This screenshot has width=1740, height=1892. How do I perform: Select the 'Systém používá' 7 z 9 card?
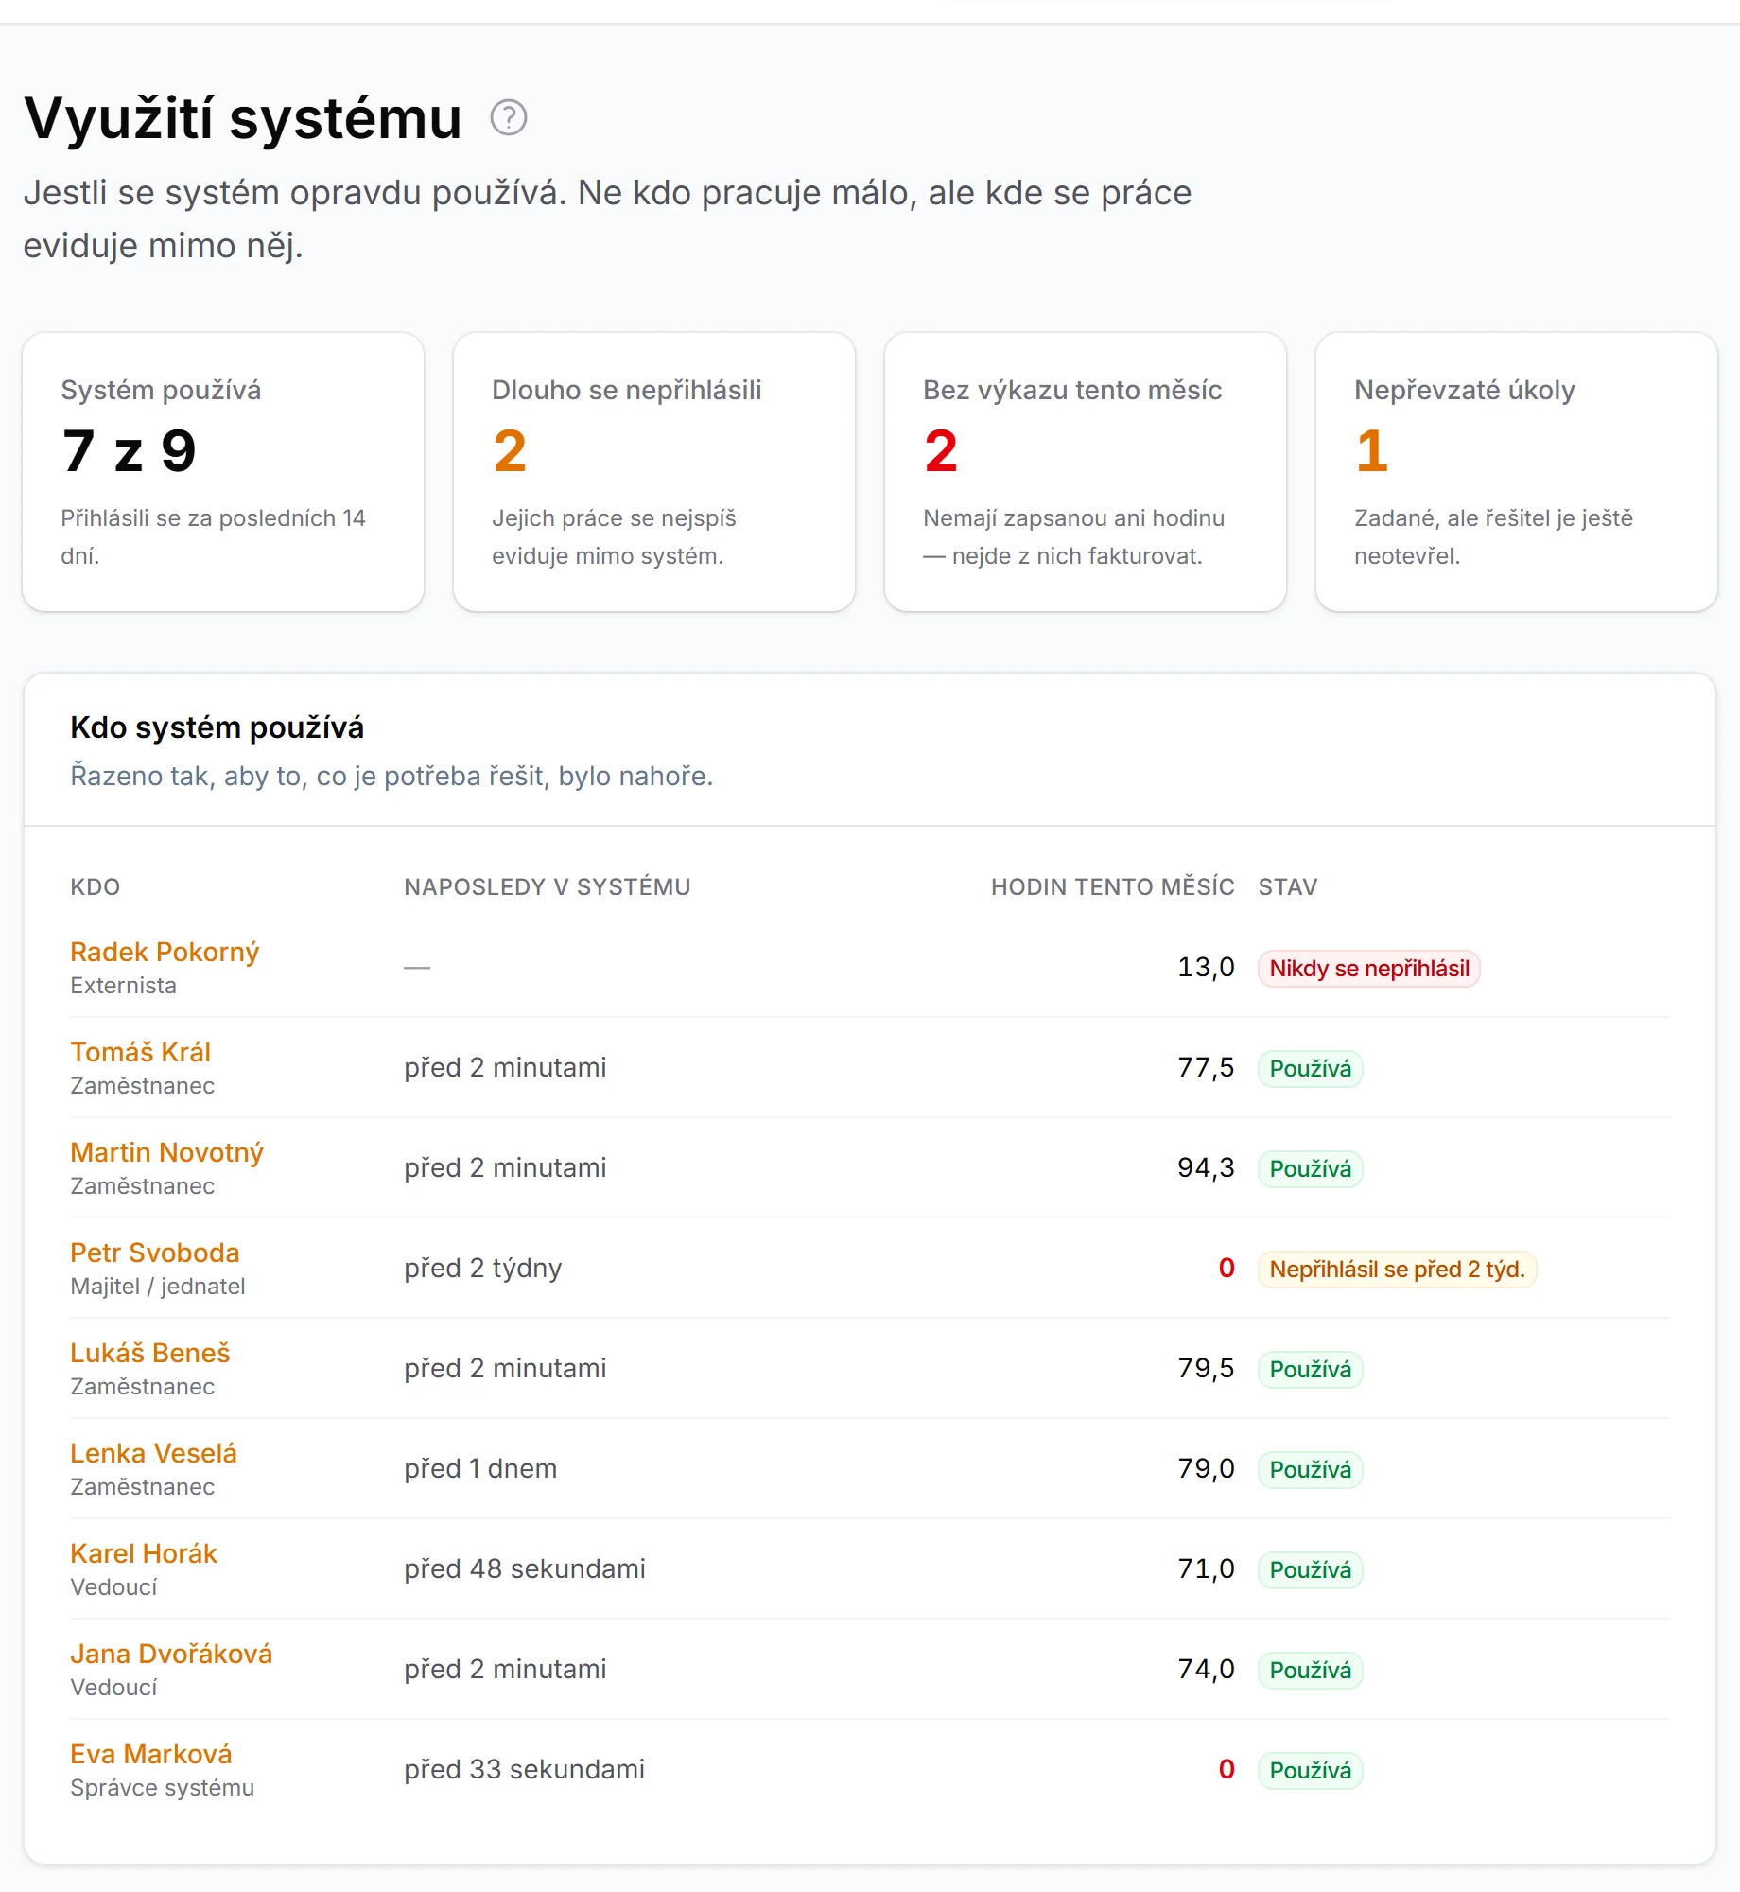[223, 472]
